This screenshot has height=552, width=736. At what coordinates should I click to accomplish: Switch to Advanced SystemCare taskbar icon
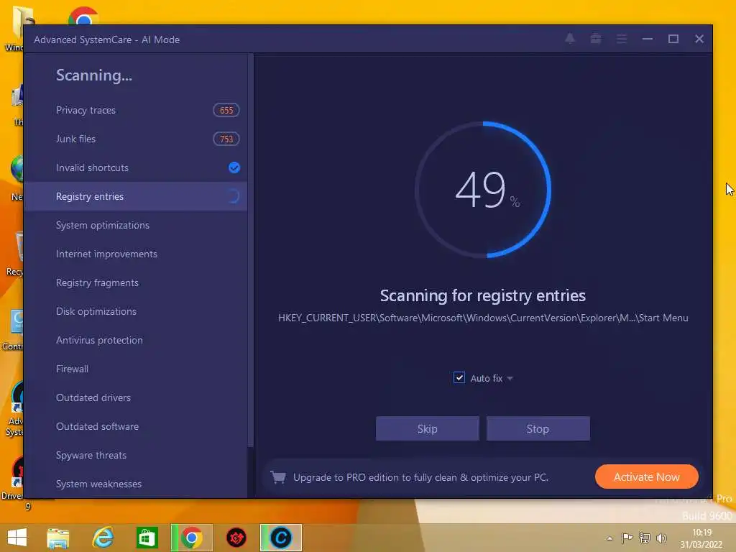281,538
